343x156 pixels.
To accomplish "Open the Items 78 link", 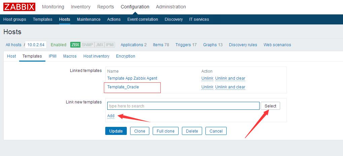I will (161, 45).
